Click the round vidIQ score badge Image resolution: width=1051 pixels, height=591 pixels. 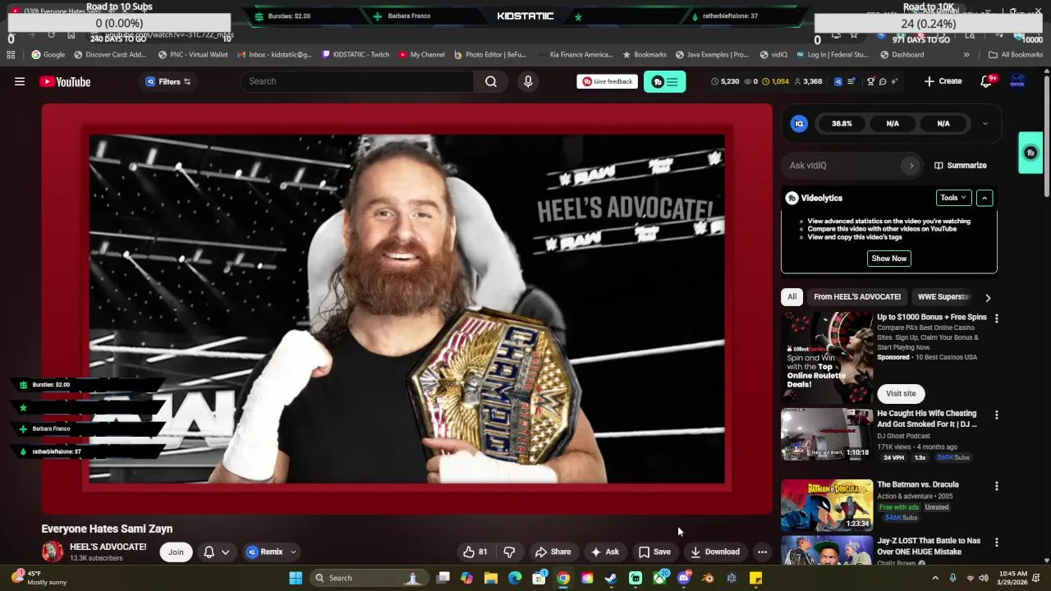(799, 123)
